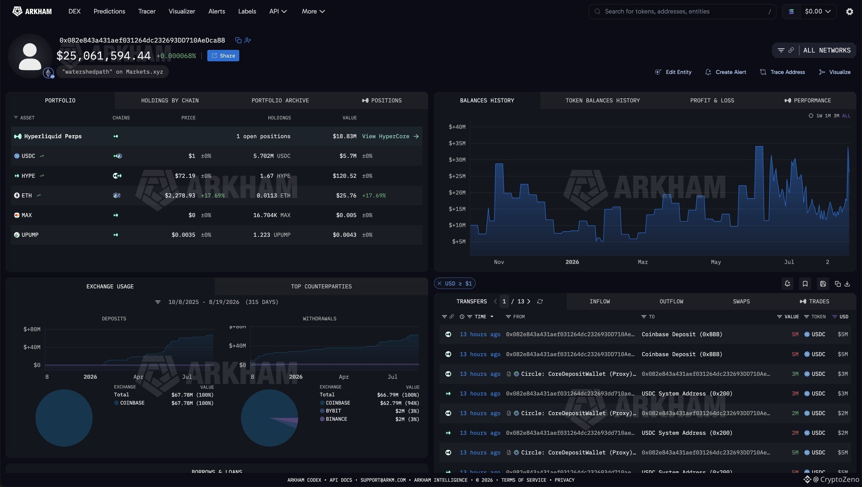Set chart range to ALL

tap(846, 116)
